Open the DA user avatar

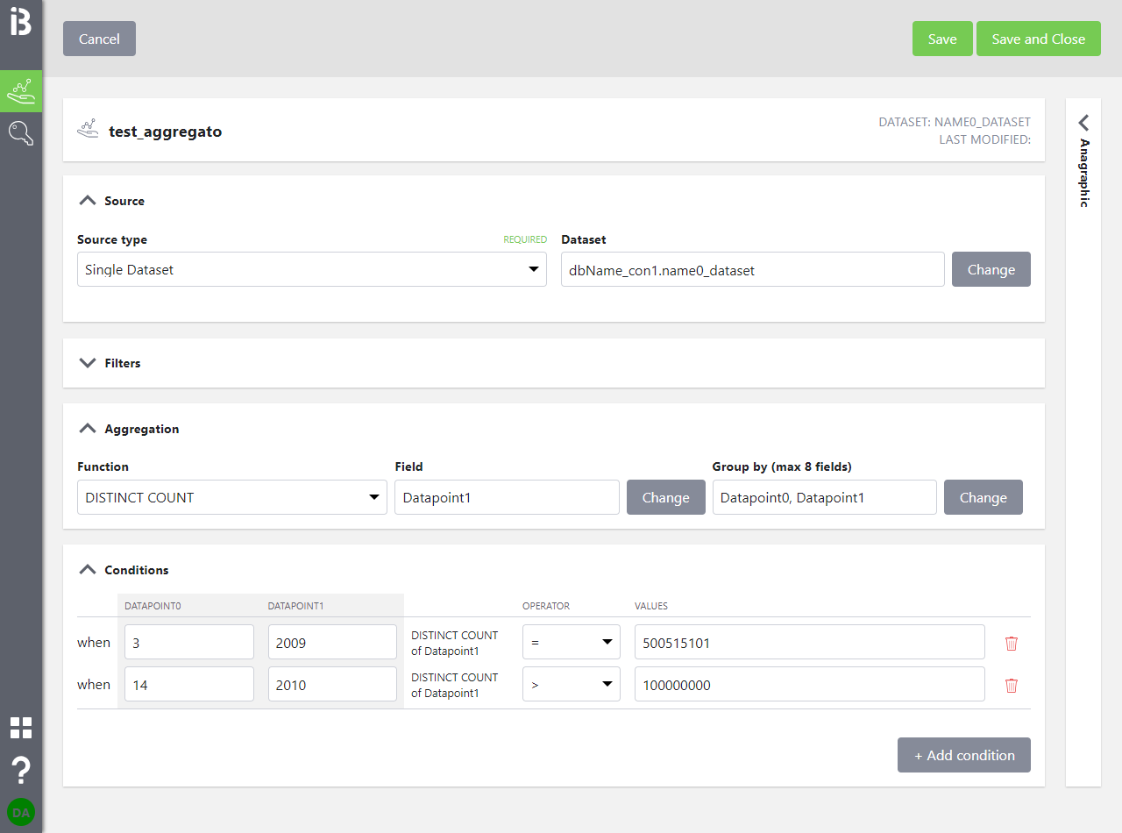(x=20, y=813)
